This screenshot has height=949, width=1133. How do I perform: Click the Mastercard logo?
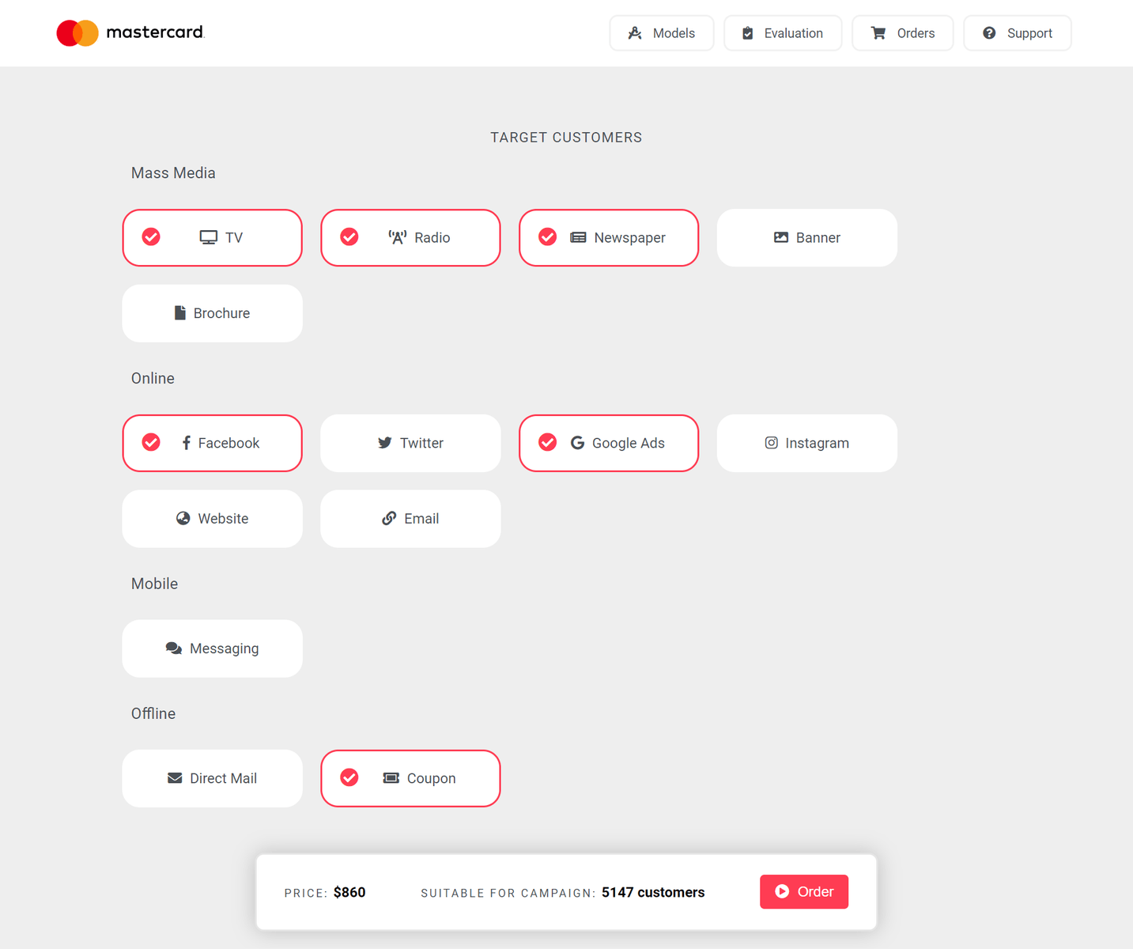point(130,33)
